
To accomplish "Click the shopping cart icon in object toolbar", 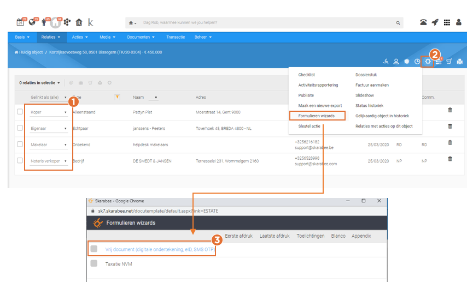I will pyautogui.click(x=449, y=61).
